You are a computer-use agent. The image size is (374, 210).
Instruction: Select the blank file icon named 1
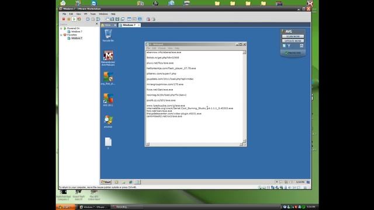[x=108, y=143]
